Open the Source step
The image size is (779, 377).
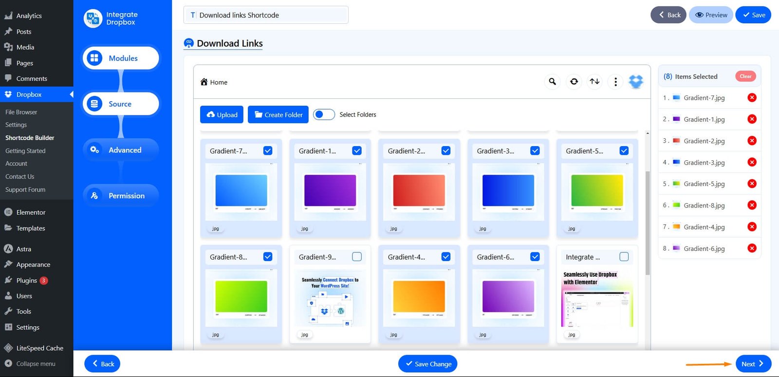click(x=121, y=104)
